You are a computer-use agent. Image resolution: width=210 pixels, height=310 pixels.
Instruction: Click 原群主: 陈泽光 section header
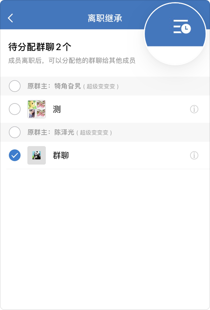click(105, 132)
